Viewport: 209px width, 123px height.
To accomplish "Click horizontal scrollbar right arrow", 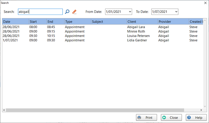I will click(201, 110).
